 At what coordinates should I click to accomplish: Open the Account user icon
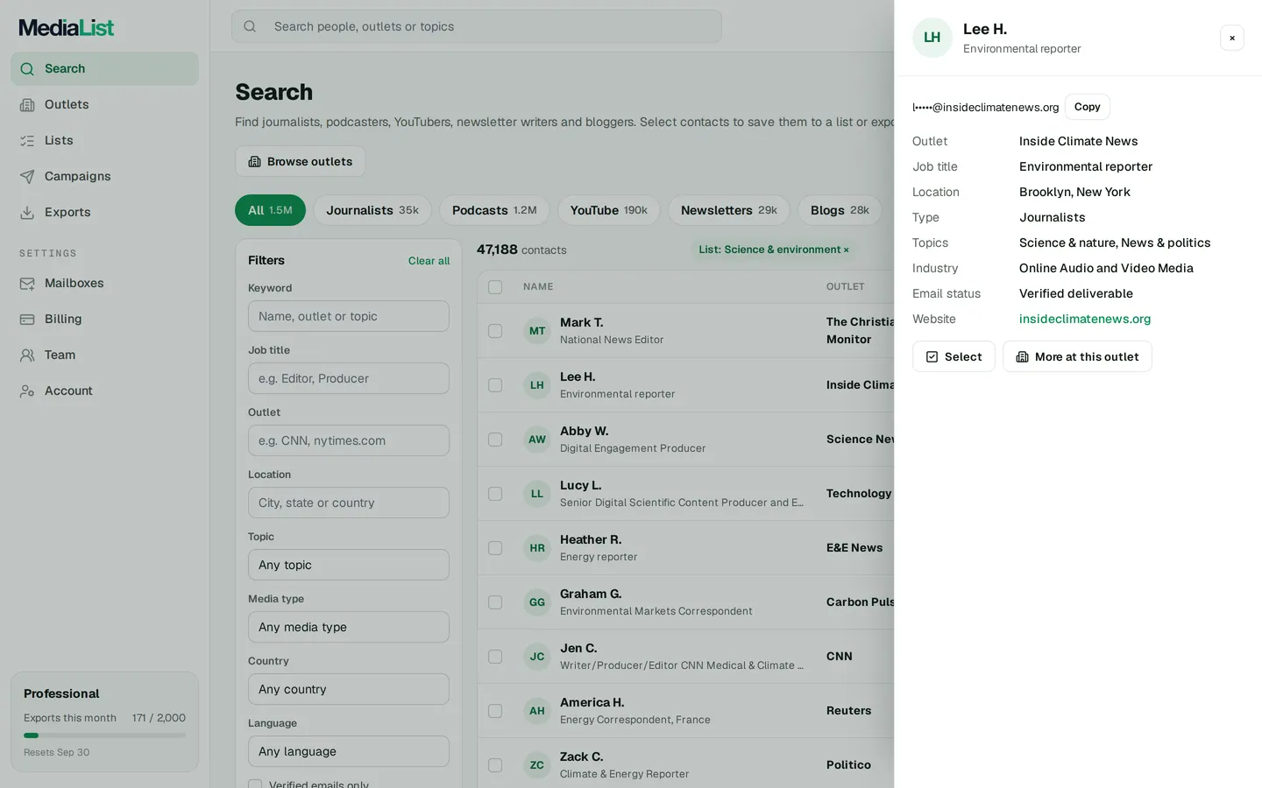pos(27,391)
